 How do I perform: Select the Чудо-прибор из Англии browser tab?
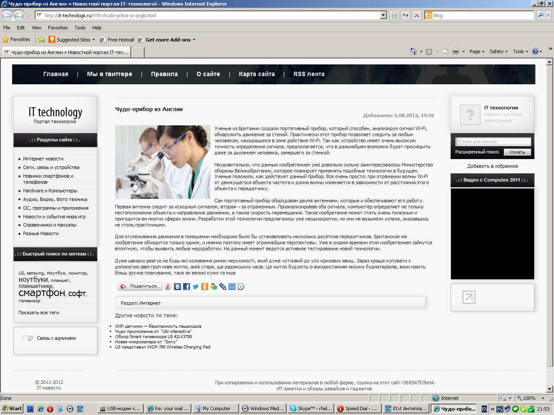(x=66, y=52)
